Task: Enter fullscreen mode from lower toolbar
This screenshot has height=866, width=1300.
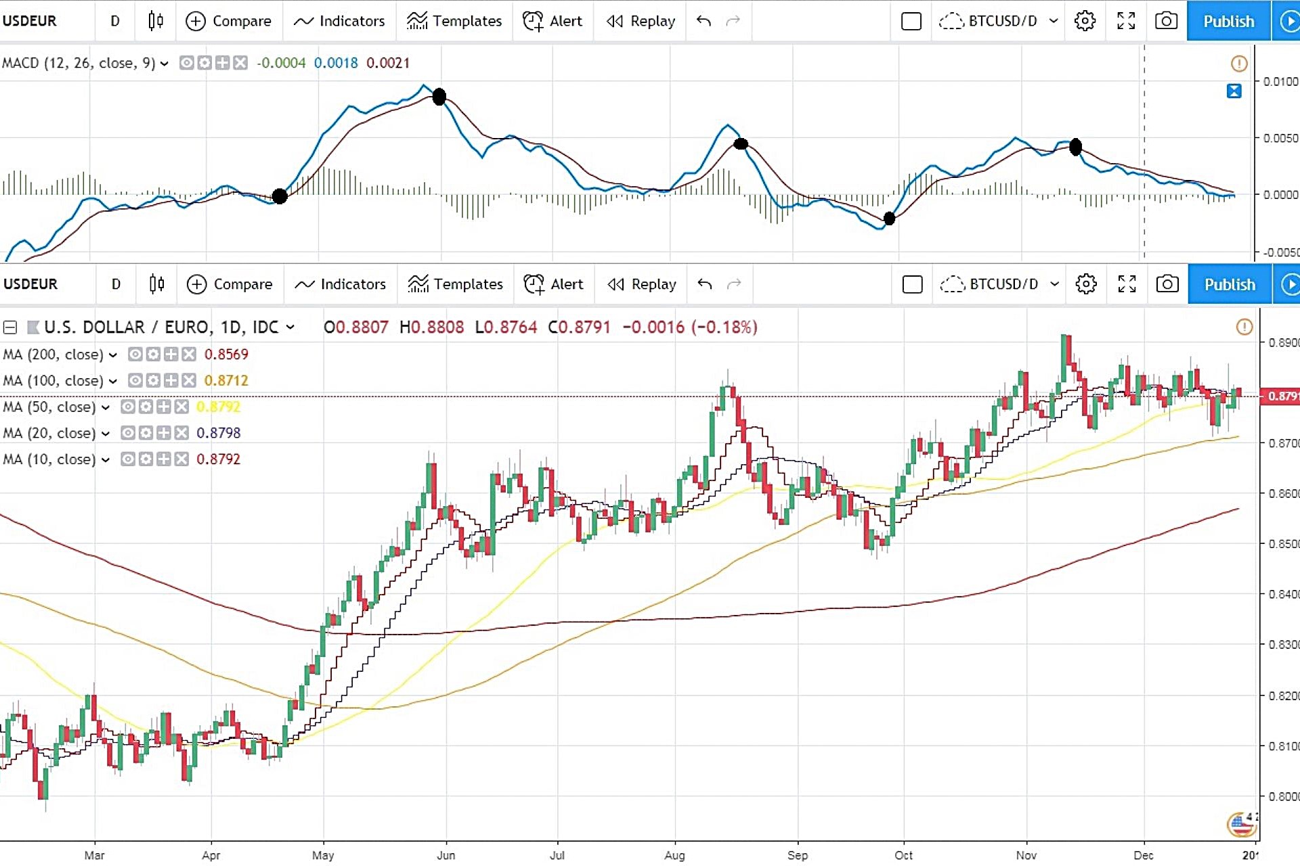Action: [x=1127, y=284]
